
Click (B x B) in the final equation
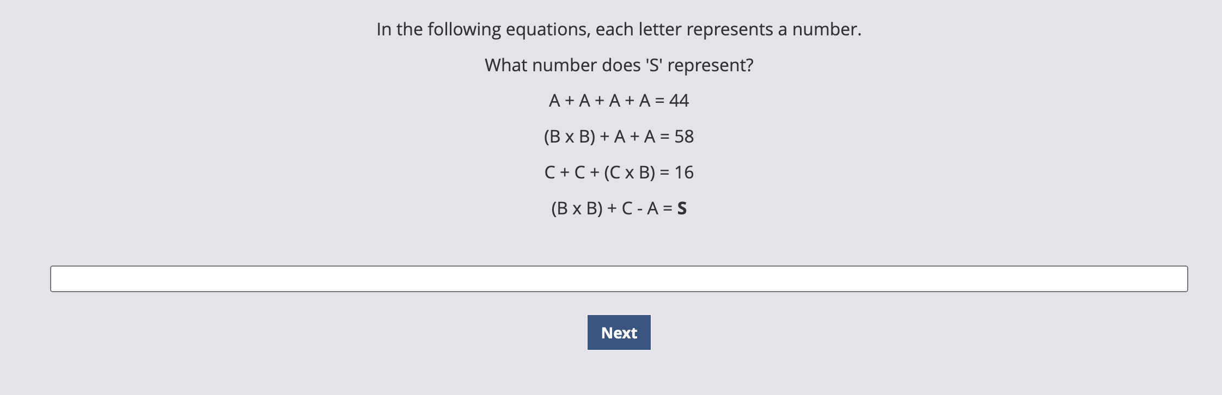pos(577,208)
